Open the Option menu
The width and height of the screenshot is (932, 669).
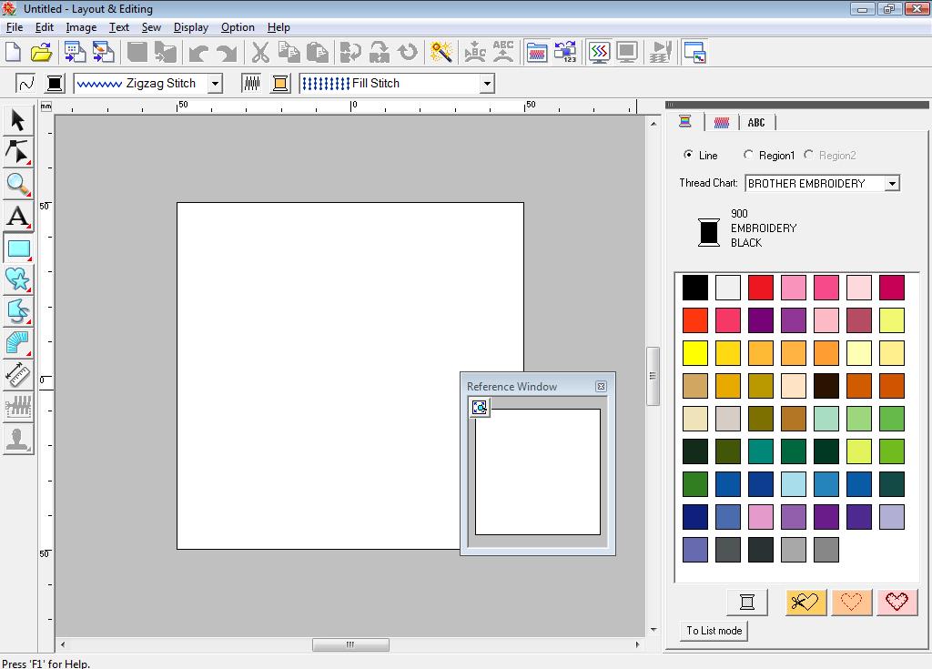pos(238,27)
